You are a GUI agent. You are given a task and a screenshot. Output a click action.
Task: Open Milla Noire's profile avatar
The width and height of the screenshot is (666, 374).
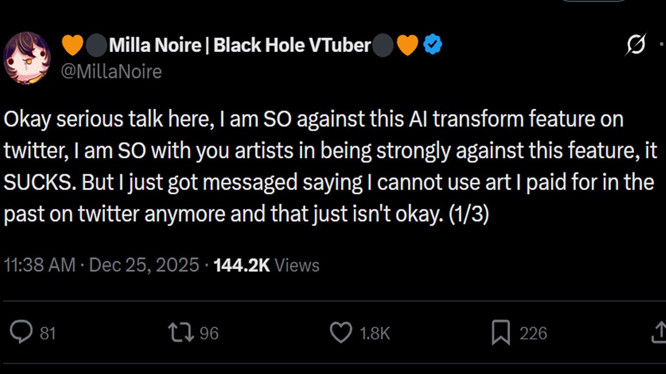coord(27,57)
